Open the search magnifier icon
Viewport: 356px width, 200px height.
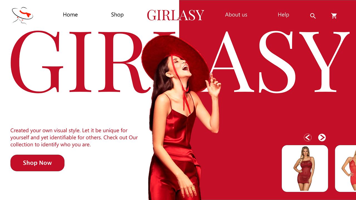click(x=313, y=16)
